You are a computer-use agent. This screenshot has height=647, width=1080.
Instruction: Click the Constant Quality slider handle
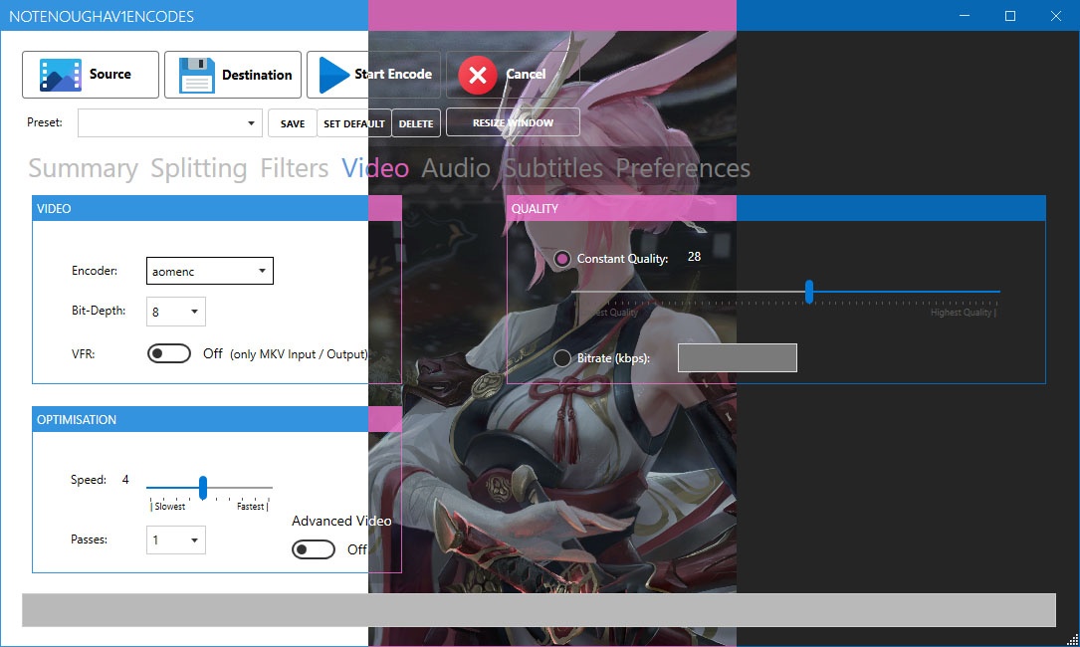click(809, 292)
